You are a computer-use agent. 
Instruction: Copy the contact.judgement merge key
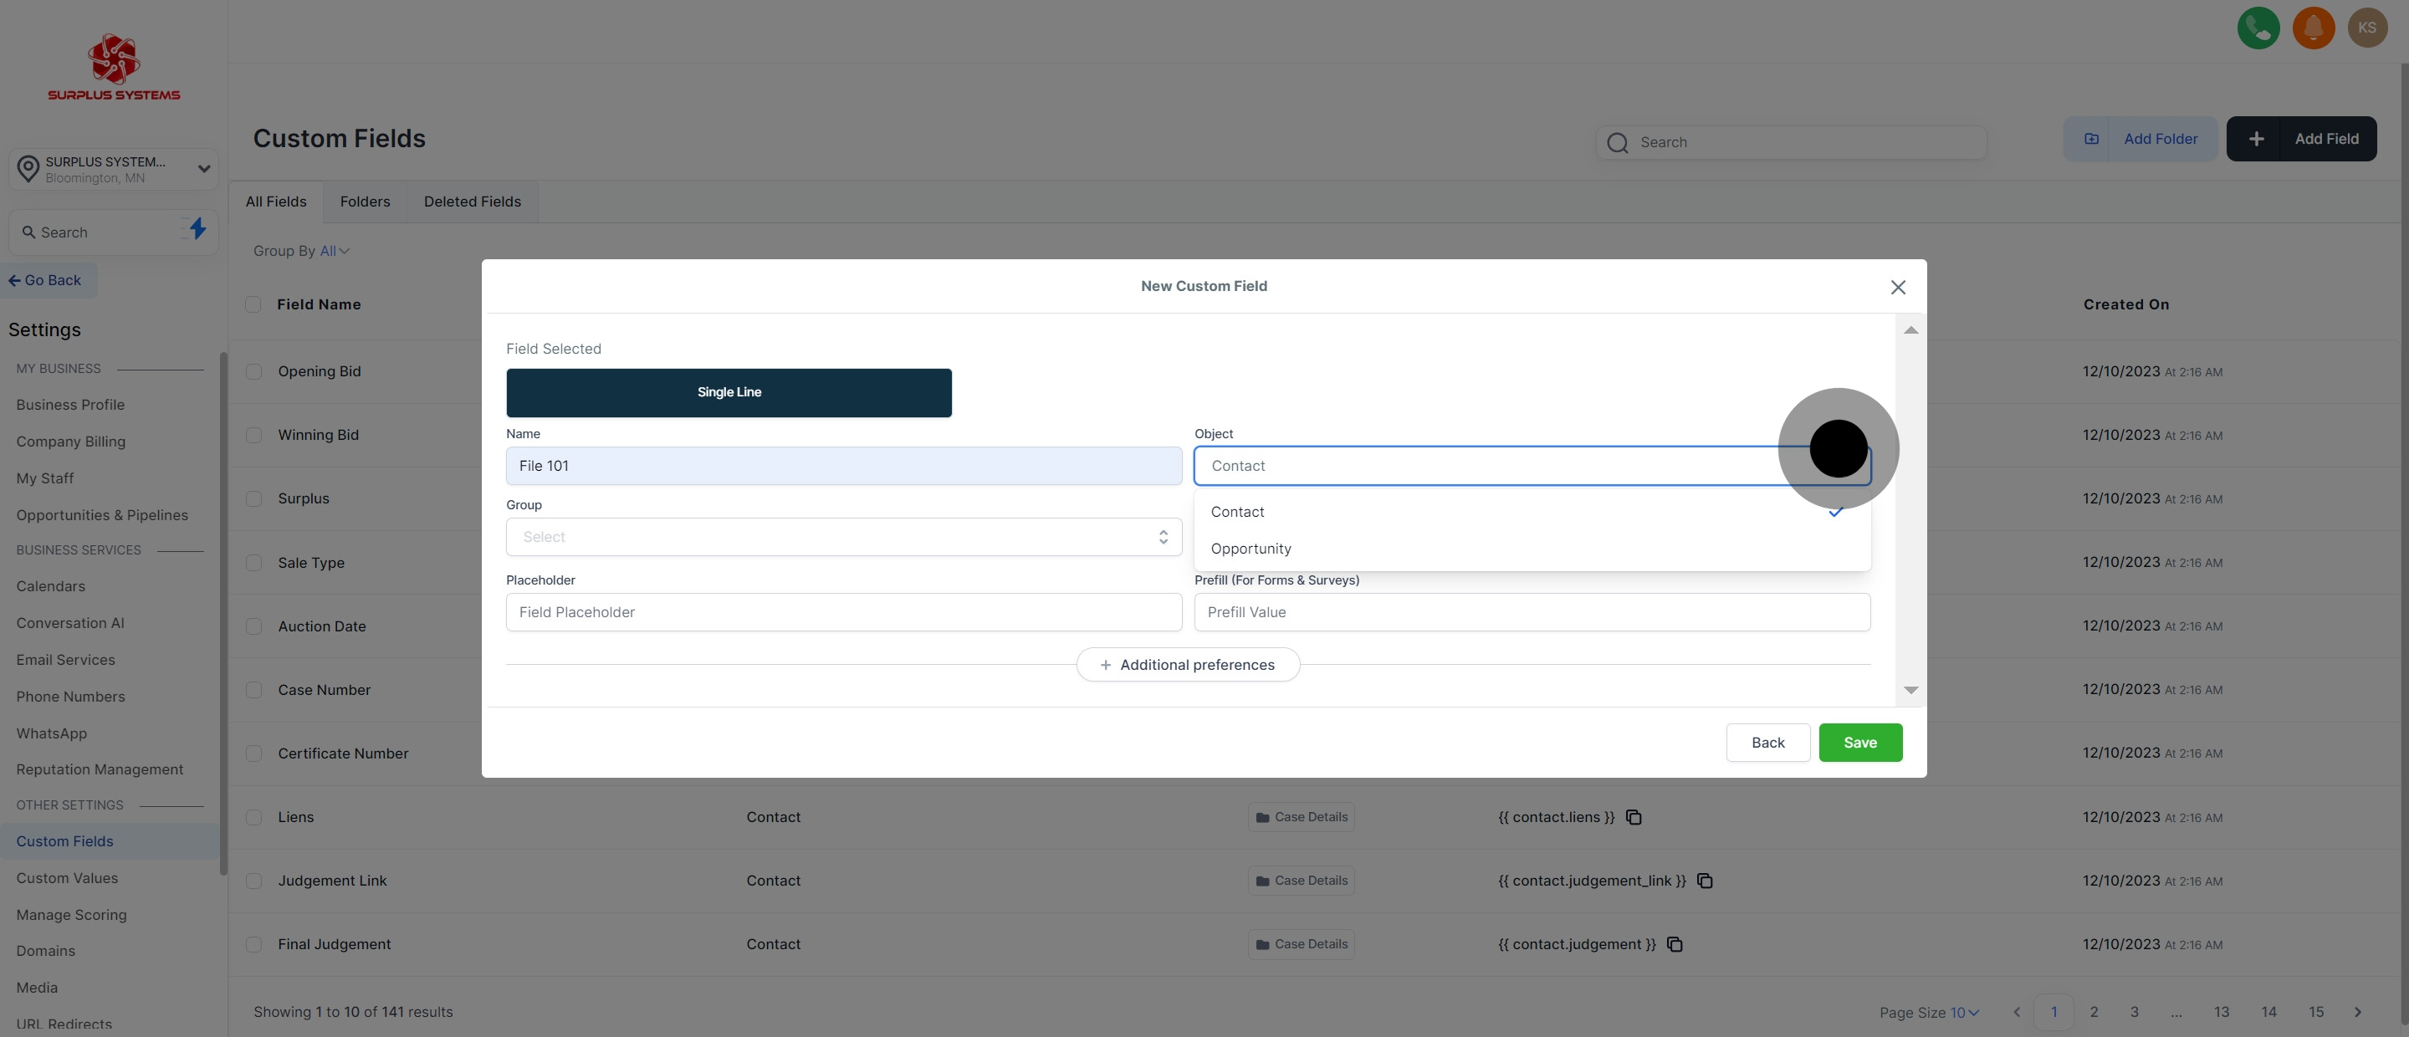coord(1675,944)
